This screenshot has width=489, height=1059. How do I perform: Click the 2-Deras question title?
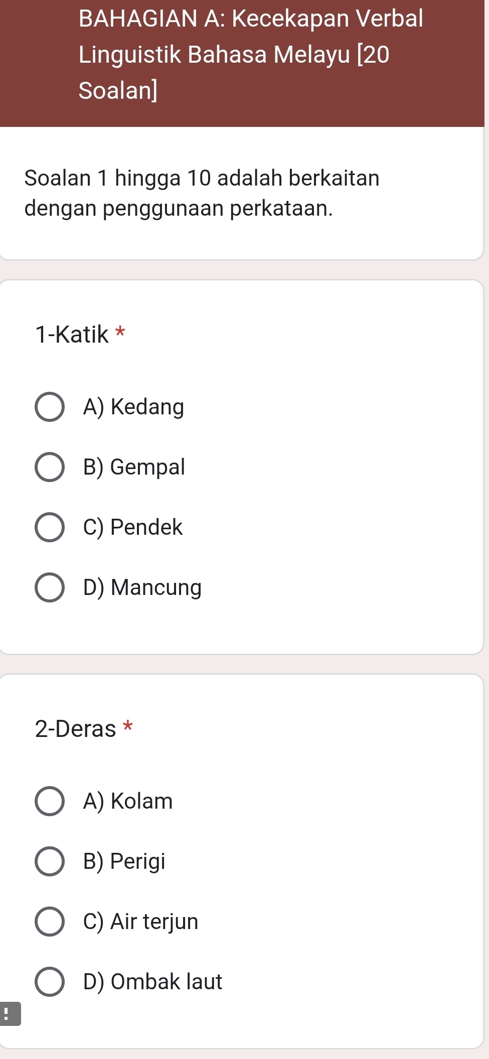75,728
